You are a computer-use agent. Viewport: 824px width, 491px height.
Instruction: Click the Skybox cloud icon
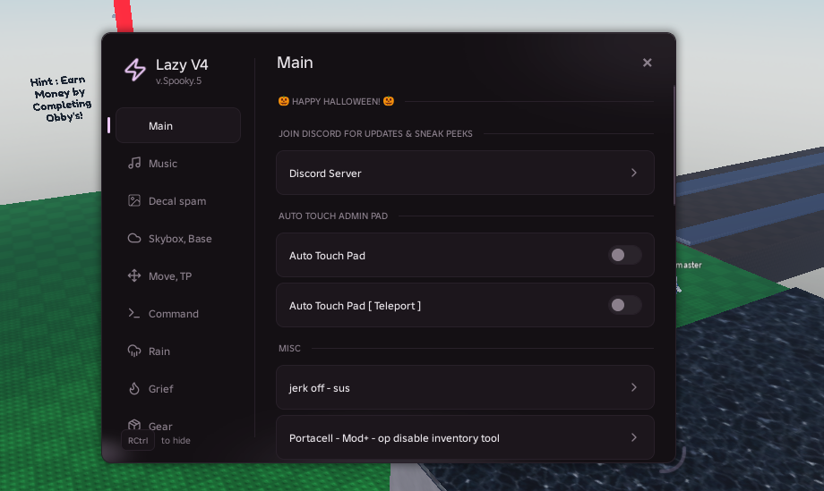click(x=134, y=238)
